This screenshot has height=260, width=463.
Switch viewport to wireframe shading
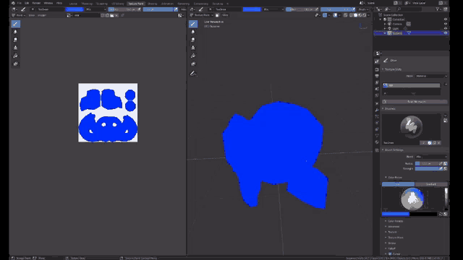[x=351, y=15]
